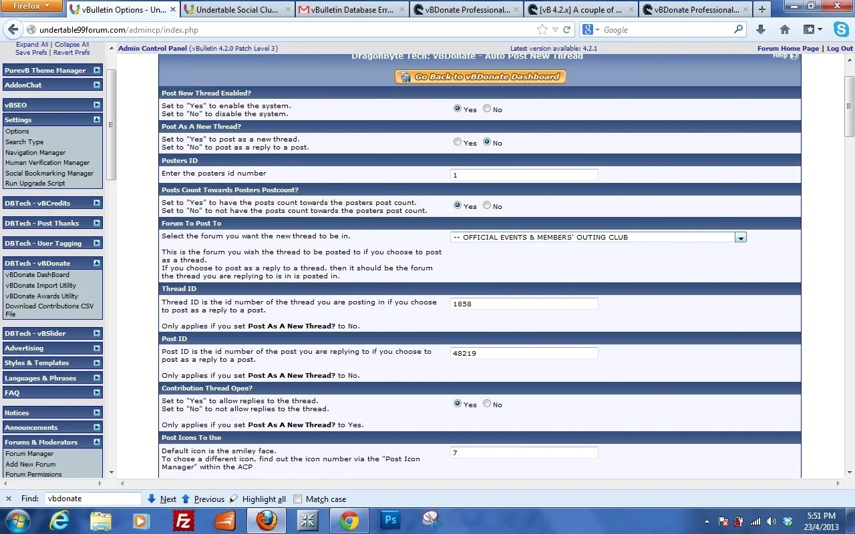Screen dimensions: 855x534
Task: Click the Firefox back arrow button
Action: pos(13,30)
